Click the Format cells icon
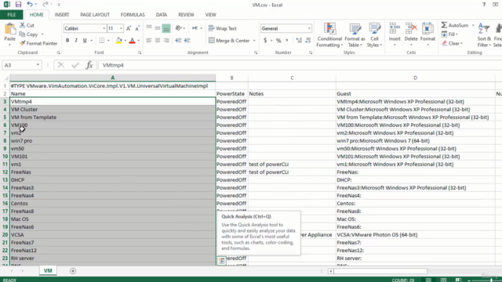The height and width of the screenshot is (282, 502). tap(427, 29)
